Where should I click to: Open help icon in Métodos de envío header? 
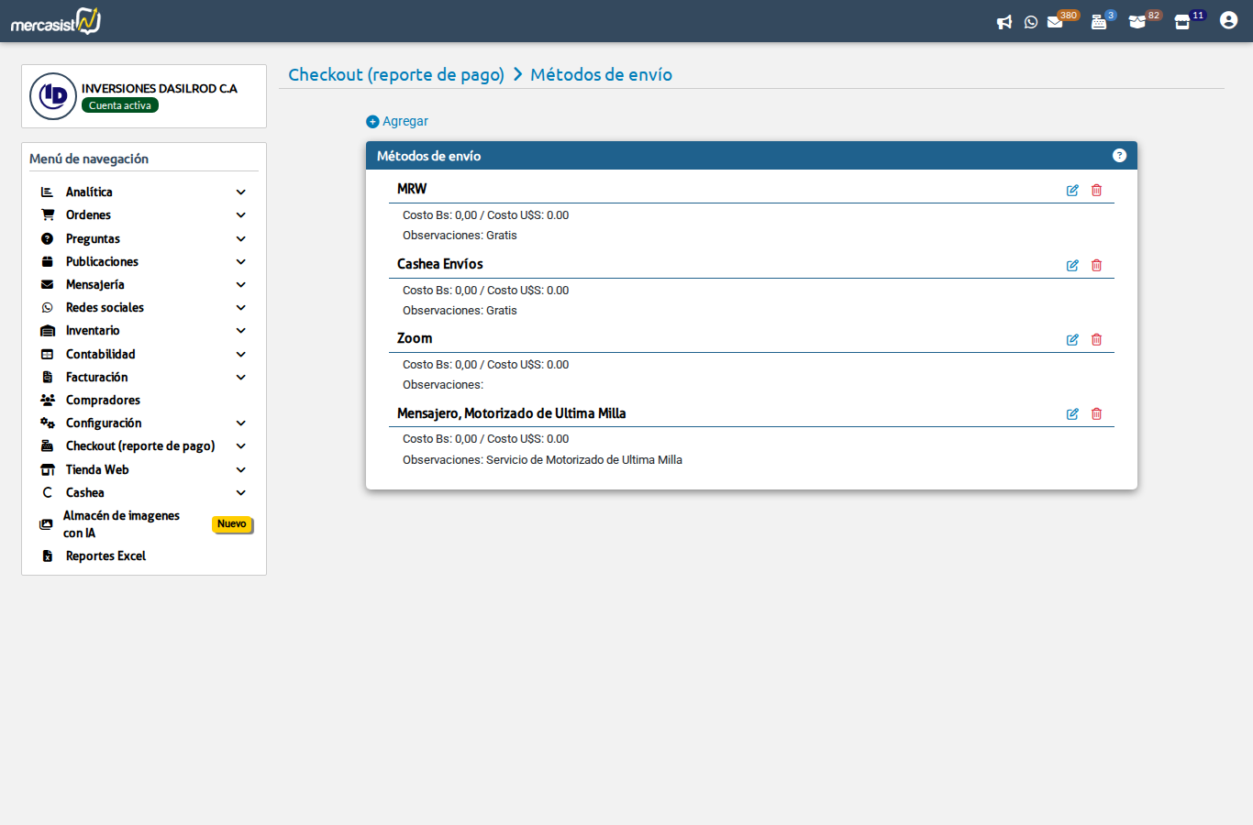pos(1119,156)
